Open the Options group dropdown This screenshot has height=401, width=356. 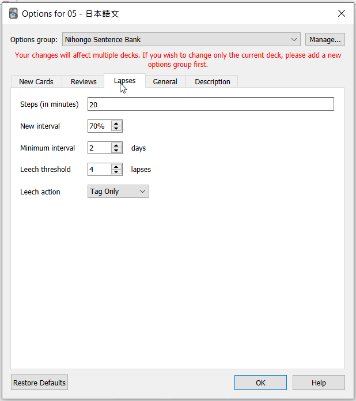[x=181, y=40]
